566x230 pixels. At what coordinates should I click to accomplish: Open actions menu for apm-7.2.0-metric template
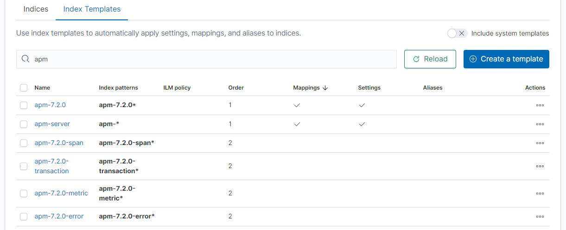pyautogui.click(x=540, y=194)
